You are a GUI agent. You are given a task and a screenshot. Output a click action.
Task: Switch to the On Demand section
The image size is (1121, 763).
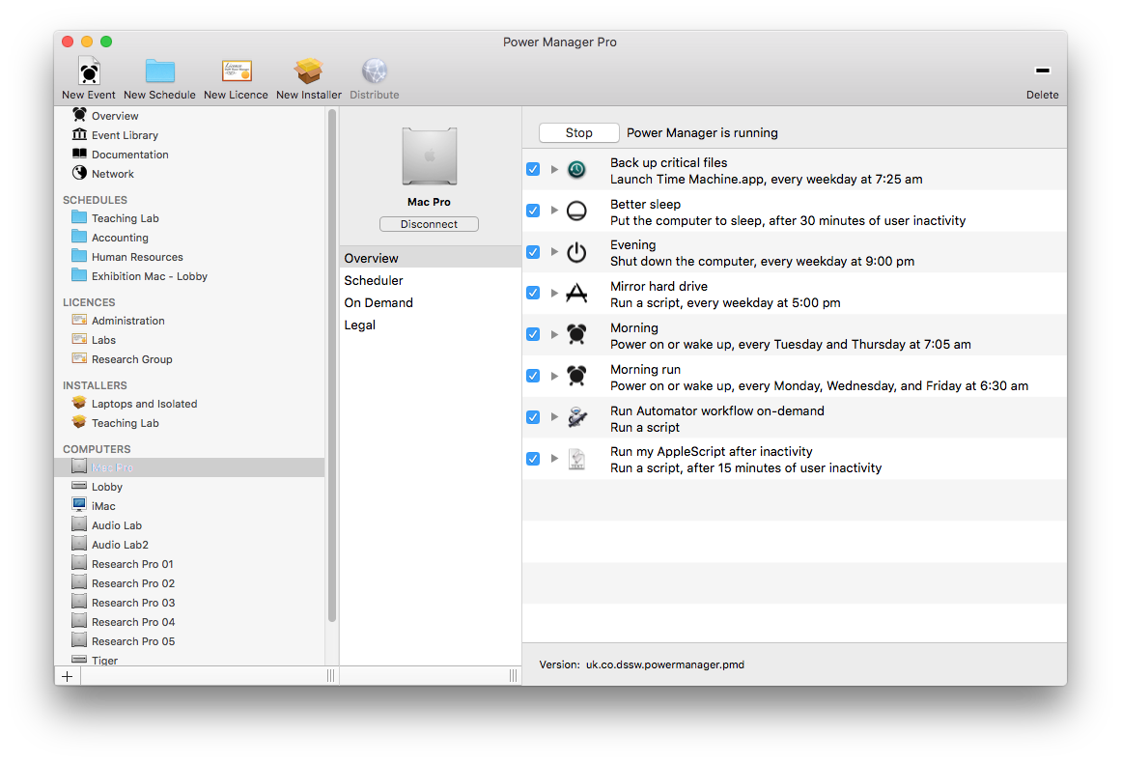[x=431, y=302]
